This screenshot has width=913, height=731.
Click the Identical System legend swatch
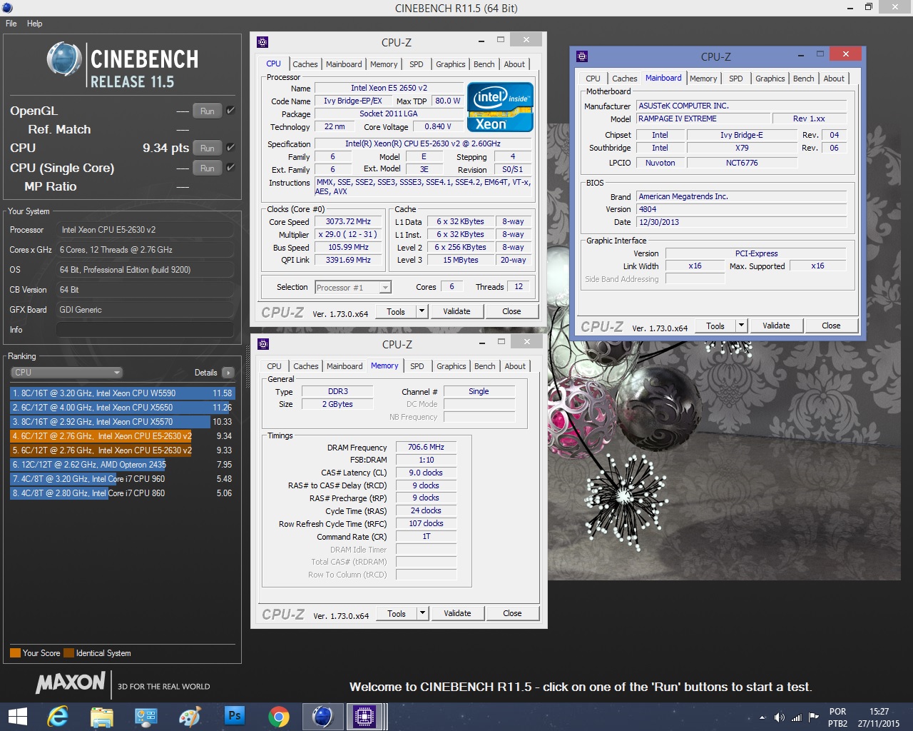(x=68, y=652)
